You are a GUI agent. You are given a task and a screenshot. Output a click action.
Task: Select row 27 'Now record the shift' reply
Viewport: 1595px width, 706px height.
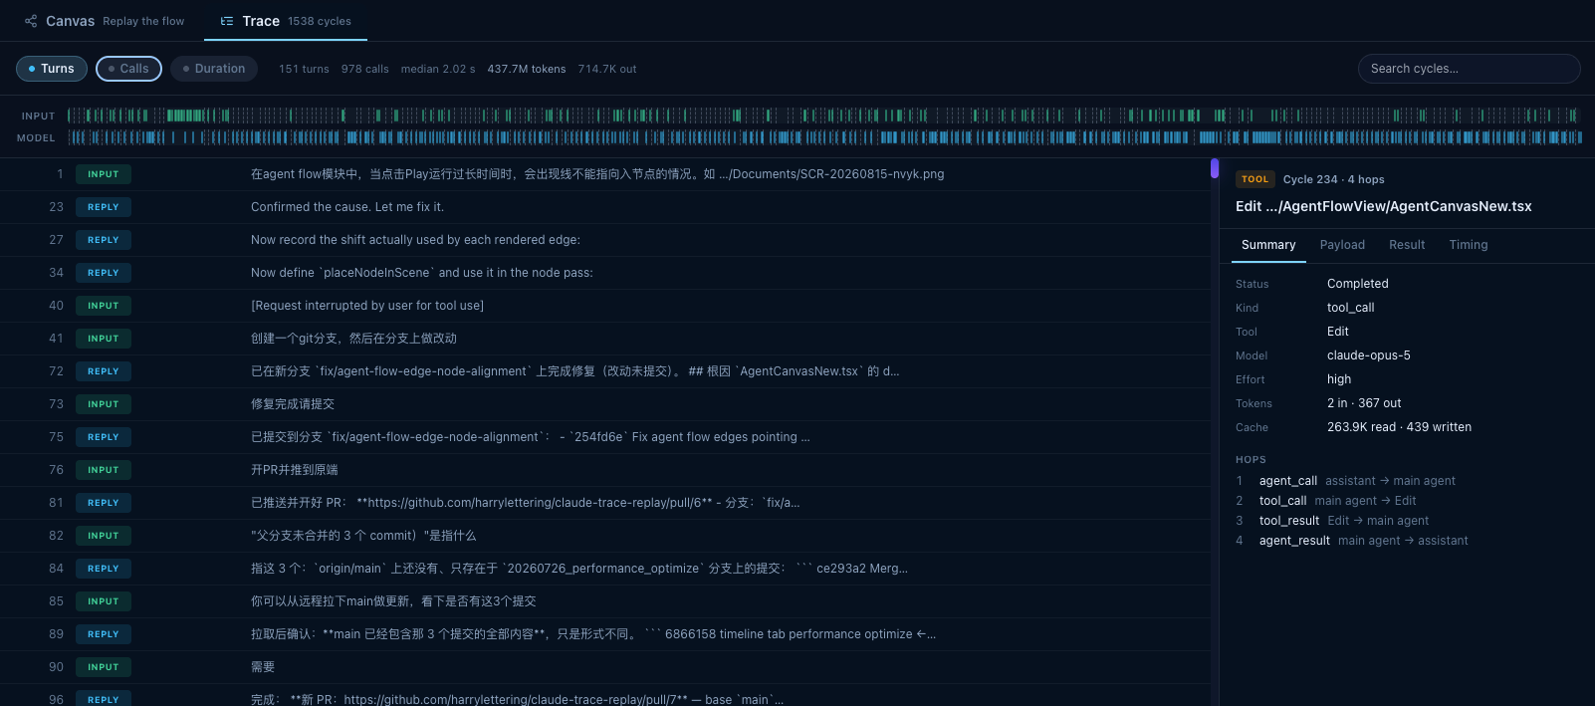(605, 240)
